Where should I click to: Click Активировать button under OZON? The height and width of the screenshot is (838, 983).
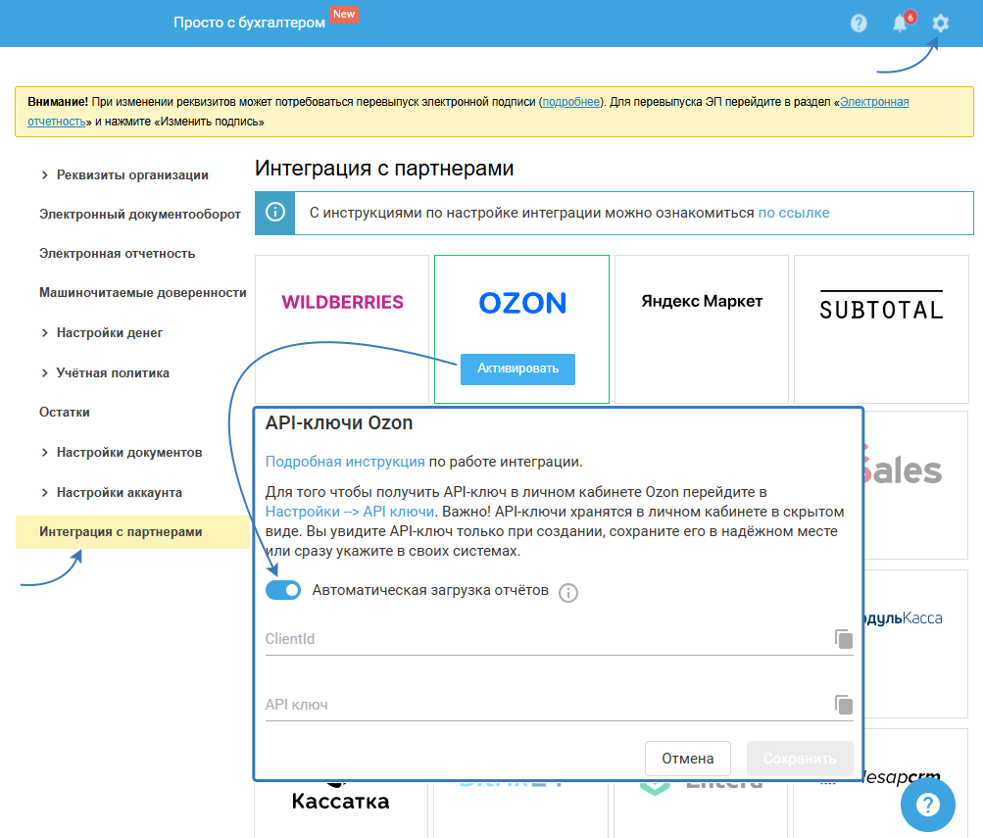coord(517,369)
